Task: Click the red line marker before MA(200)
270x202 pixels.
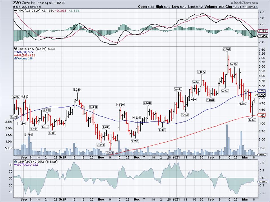Action: click(x=16, y=56)
